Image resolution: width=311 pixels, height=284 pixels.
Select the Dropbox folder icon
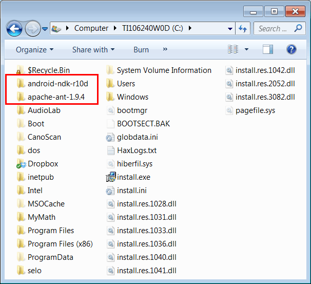[21, 163]
